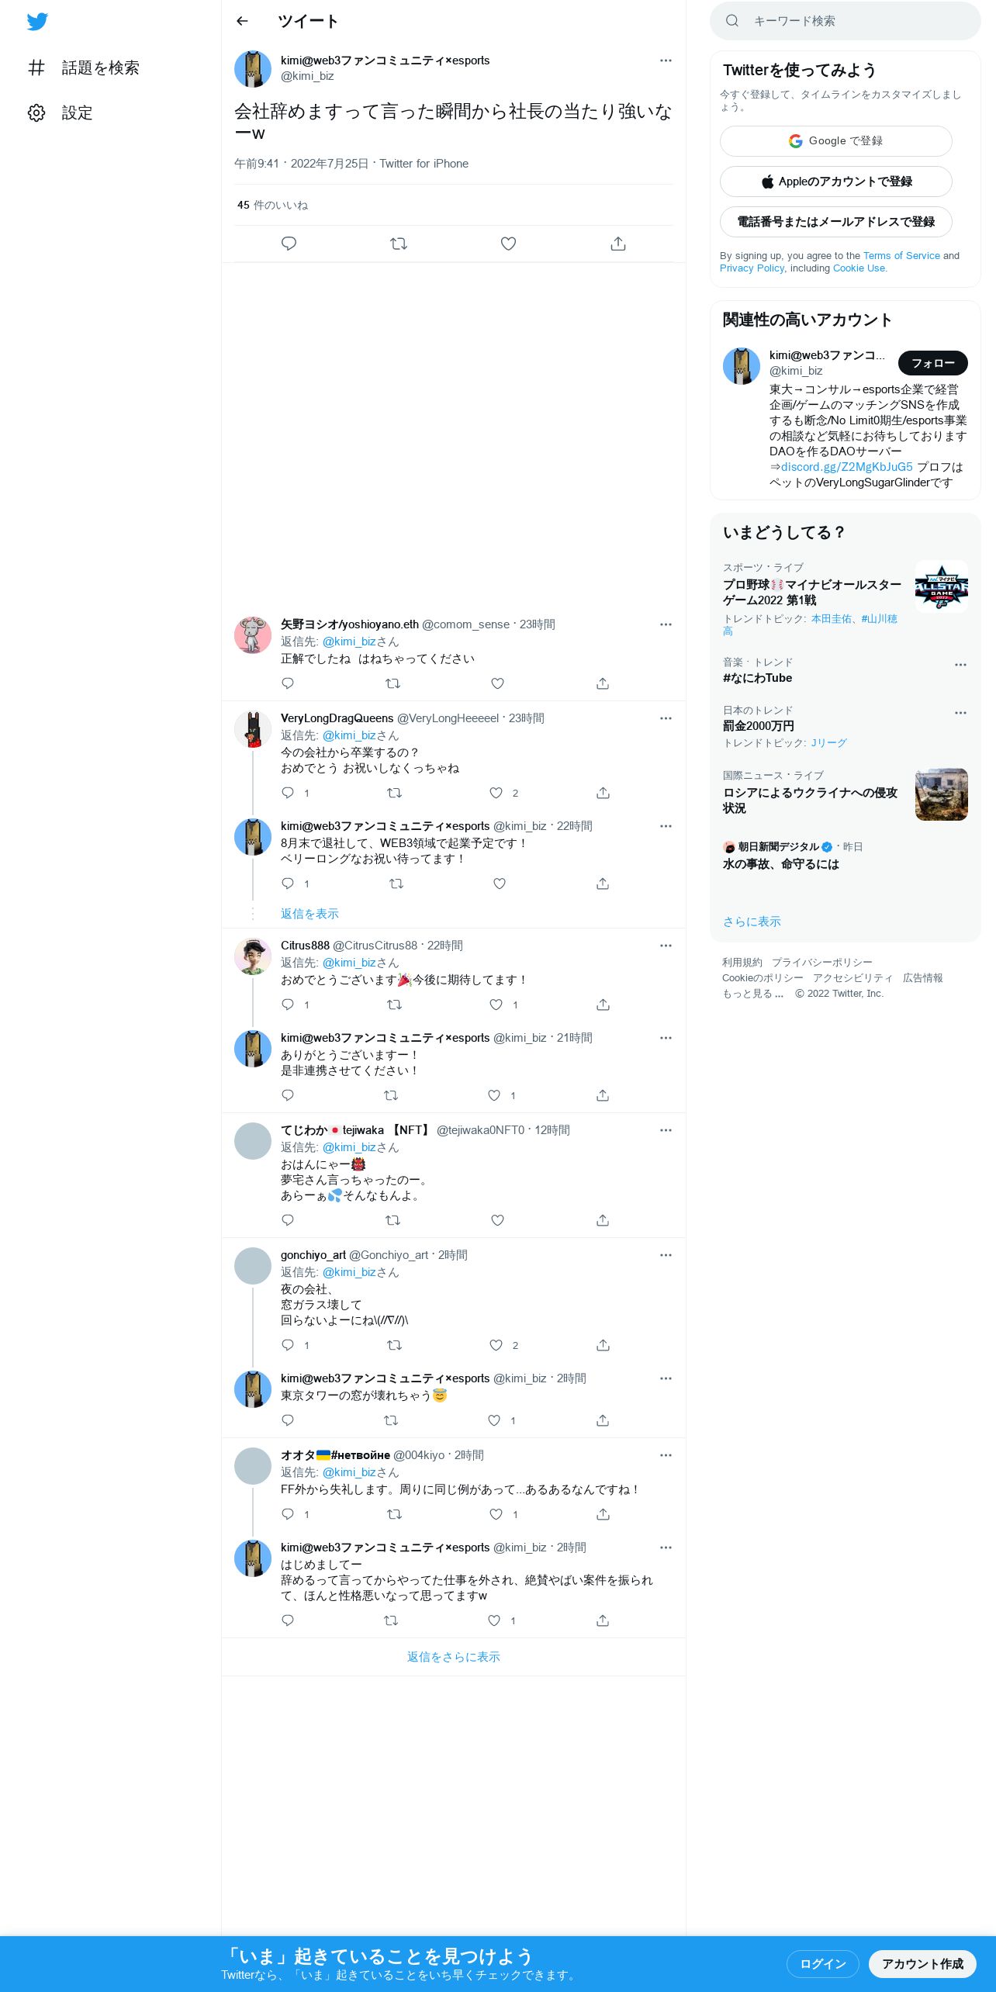Expand hidden replies via 返信を表示
Image resolution: width=996 pixels, height=1992 pixels.
[x=310, y=914]
